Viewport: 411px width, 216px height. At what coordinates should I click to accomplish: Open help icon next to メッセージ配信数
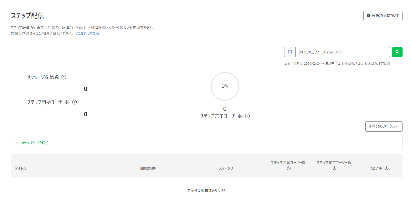coord(64,77)
